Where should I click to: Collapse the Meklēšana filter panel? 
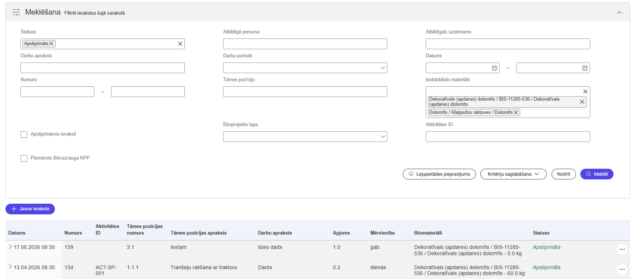(619, 13)
